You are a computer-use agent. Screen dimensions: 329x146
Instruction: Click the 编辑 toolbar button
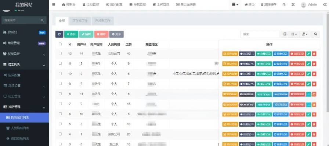[86, 34]
